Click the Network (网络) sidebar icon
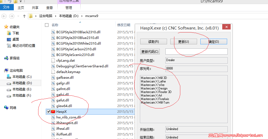268x139 pixels. pos(6,108)
